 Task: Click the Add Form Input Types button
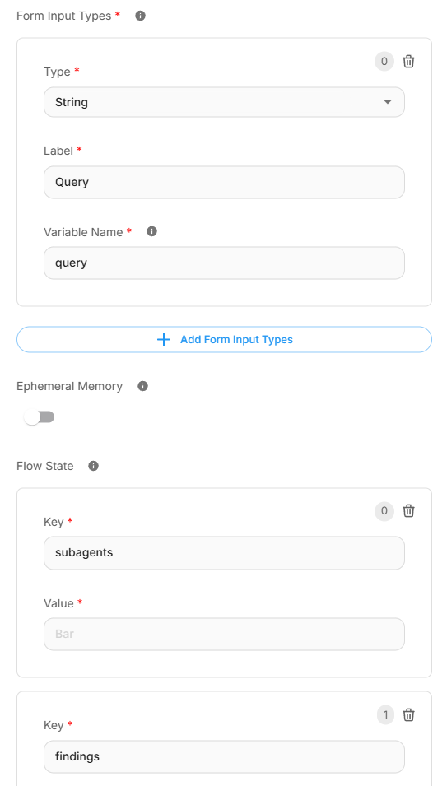(x=224, y=340)
